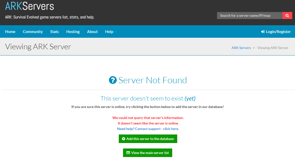Click the Login/Register link

tap(276, 32)
